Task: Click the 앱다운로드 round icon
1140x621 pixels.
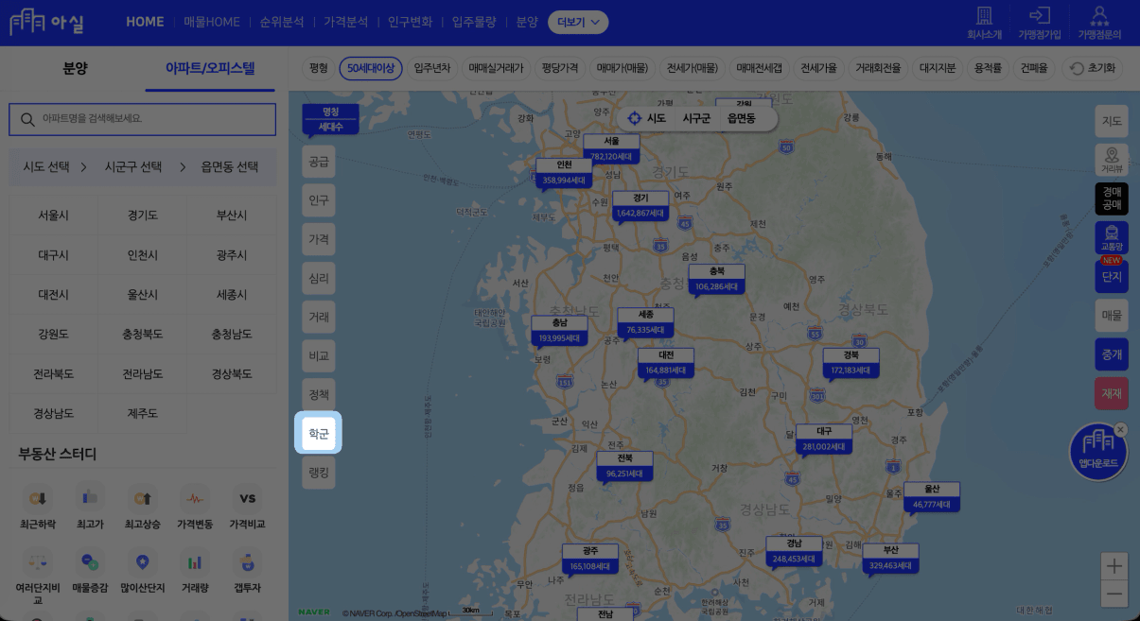Action: (1097, 452)
